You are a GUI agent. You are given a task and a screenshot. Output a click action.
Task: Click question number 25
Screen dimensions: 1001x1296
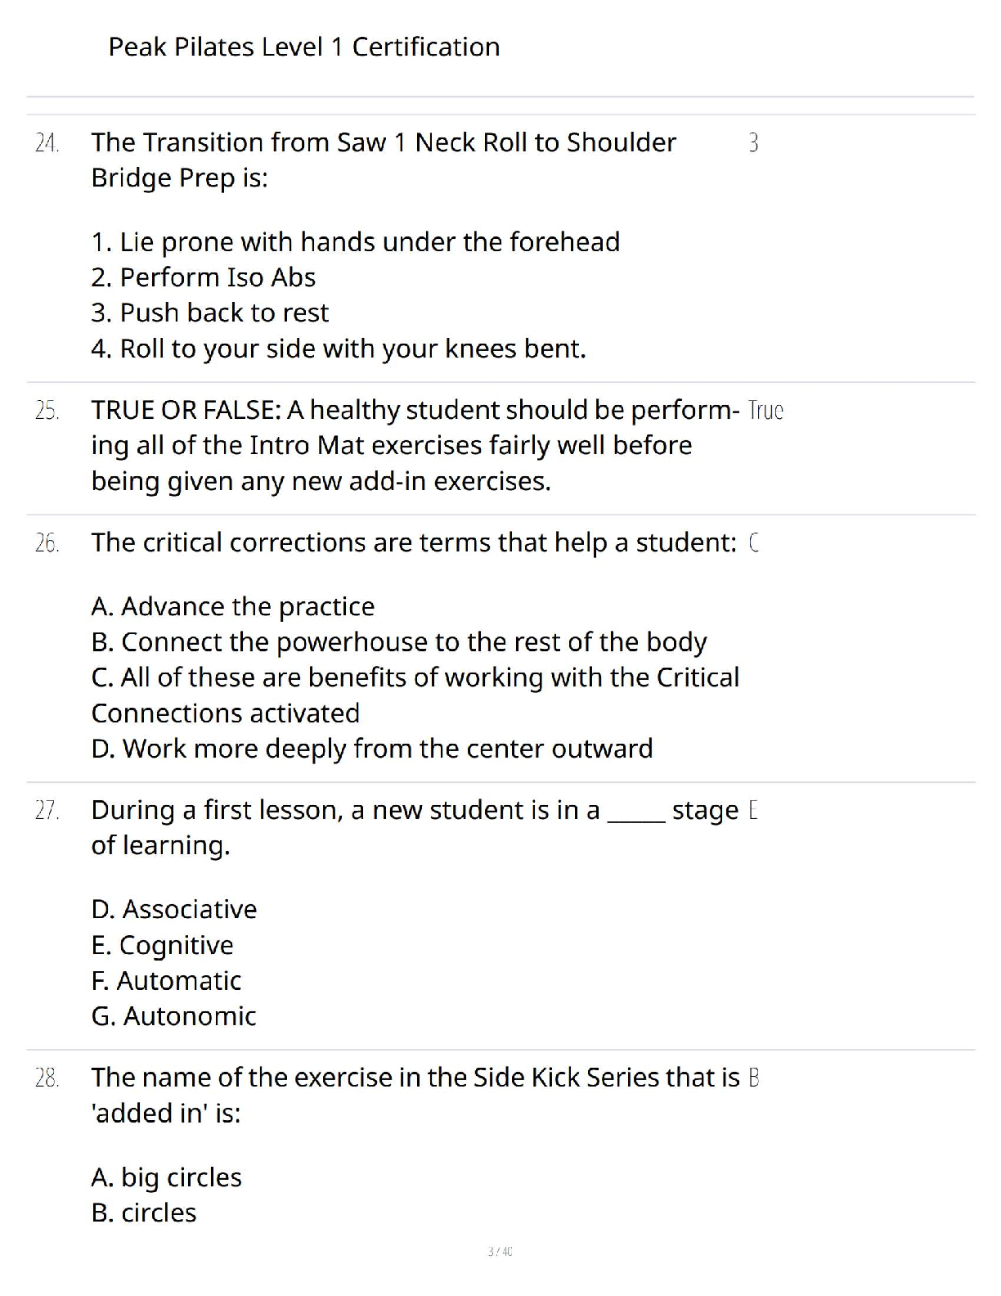tap(47, 410)
